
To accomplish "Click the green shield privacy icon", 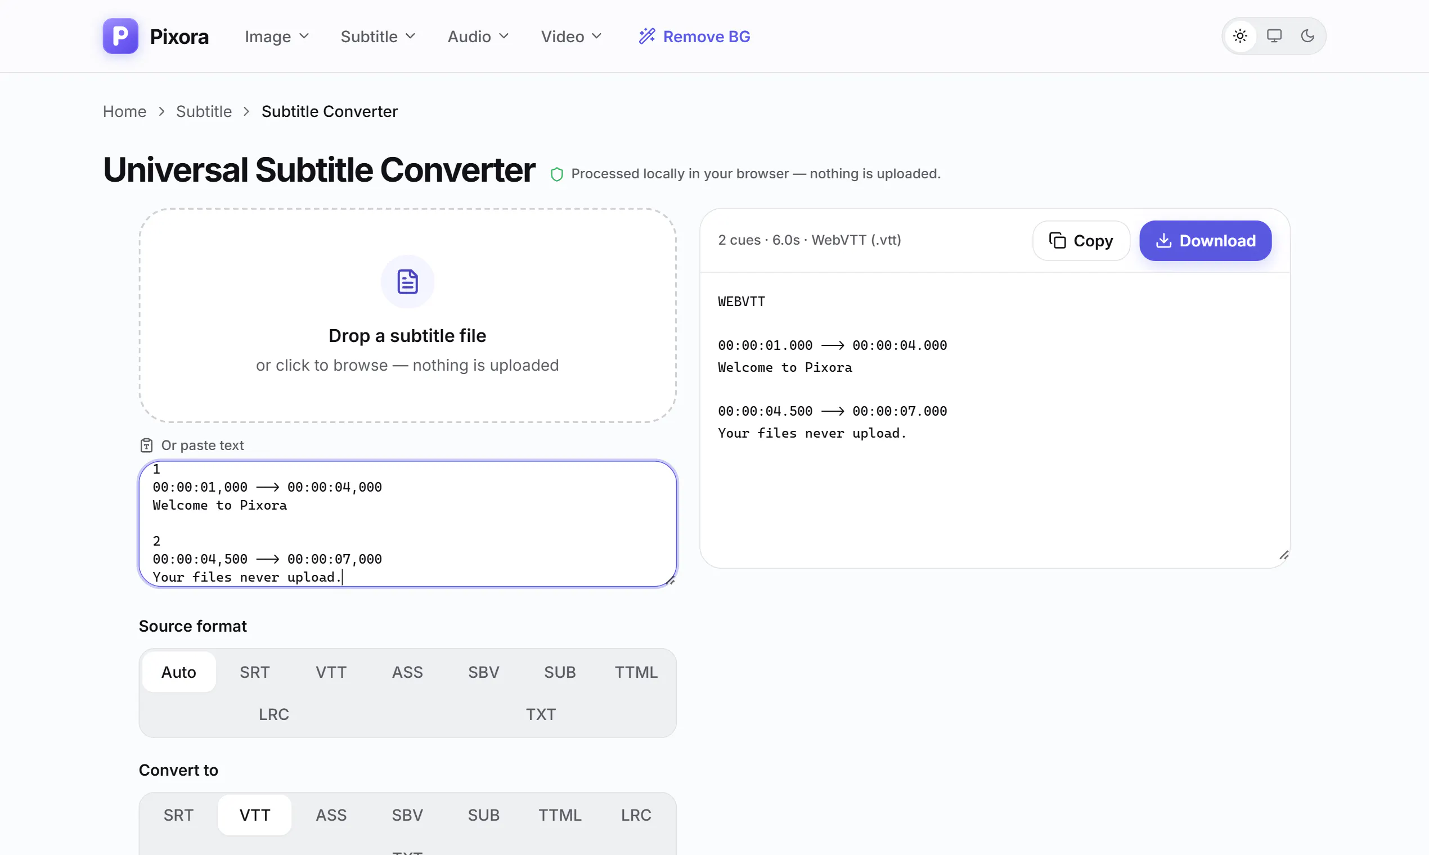I will click(556, 174).
